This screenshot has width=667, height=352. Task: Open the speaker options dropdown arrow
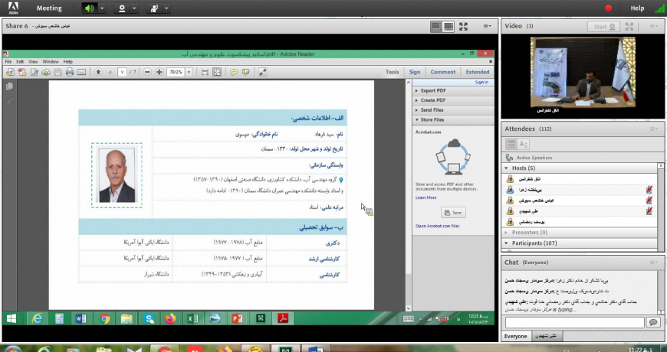click(x=102, y=8)
